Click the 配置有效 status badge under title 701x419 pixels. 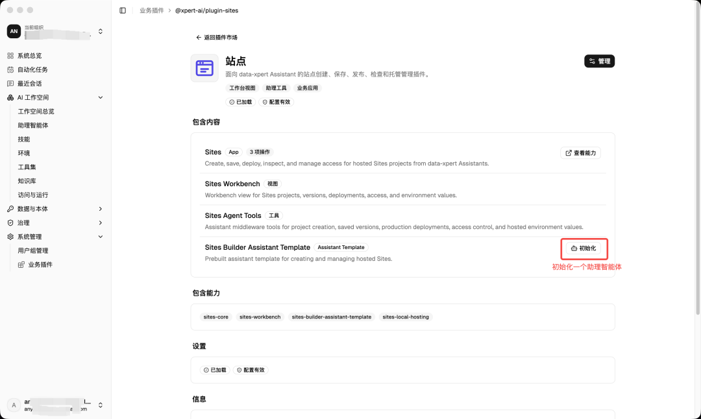point(277,102)
